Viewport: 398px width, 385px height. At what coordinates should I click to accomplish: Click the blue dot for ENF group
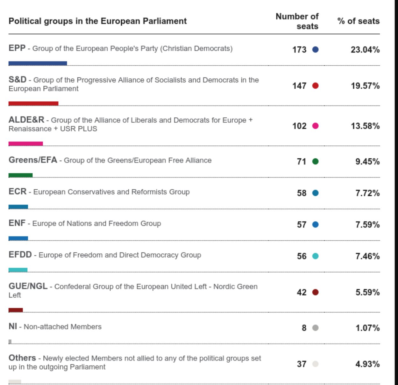(x=315, y=224)
